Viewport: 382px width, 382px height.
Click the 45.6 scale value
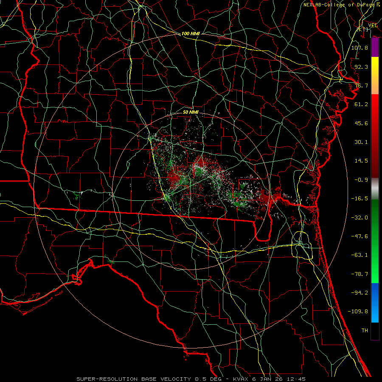[x=361, y=123]
